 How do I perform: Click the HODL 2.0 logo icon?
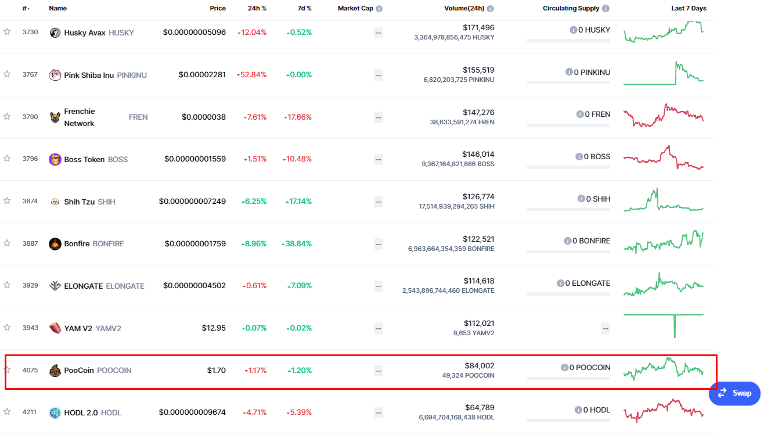(x=55, y=413)
